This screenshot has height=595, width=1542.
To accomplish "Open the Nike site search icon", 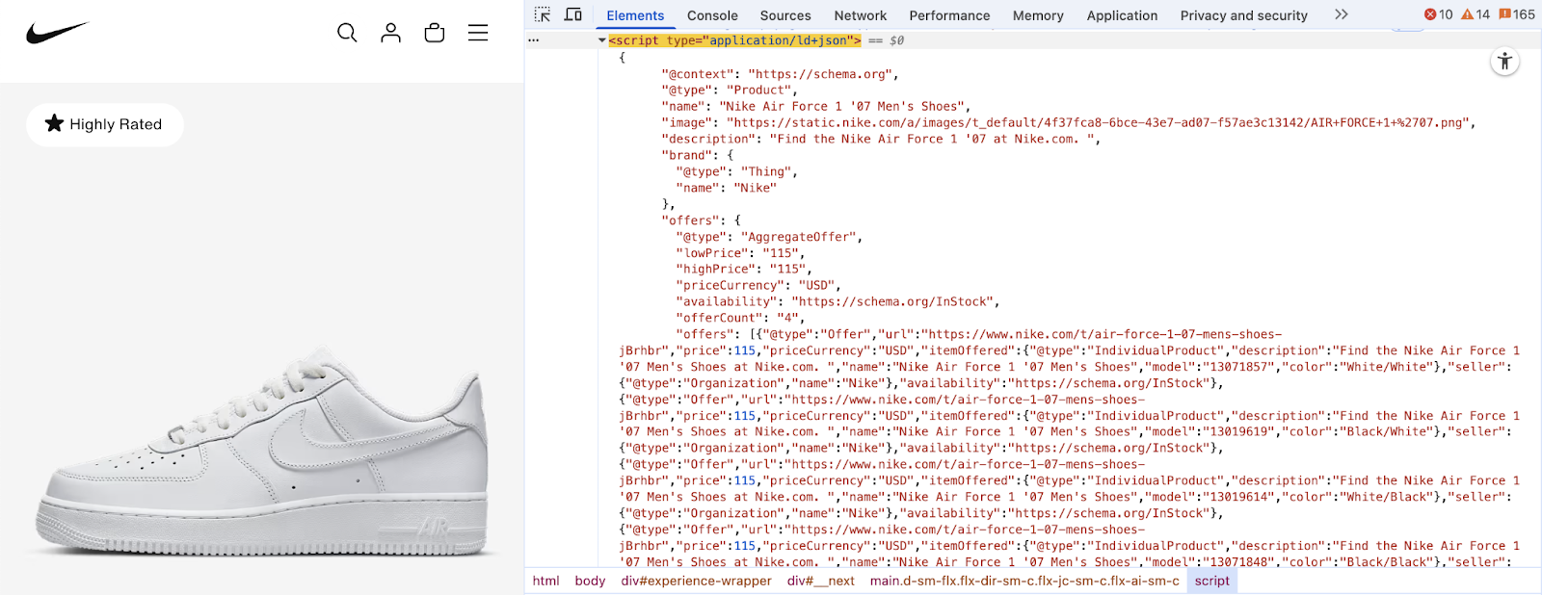I will tap(347, 33).
